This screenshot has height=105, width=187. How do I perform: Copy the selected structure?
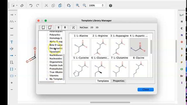tap(53, 6)
